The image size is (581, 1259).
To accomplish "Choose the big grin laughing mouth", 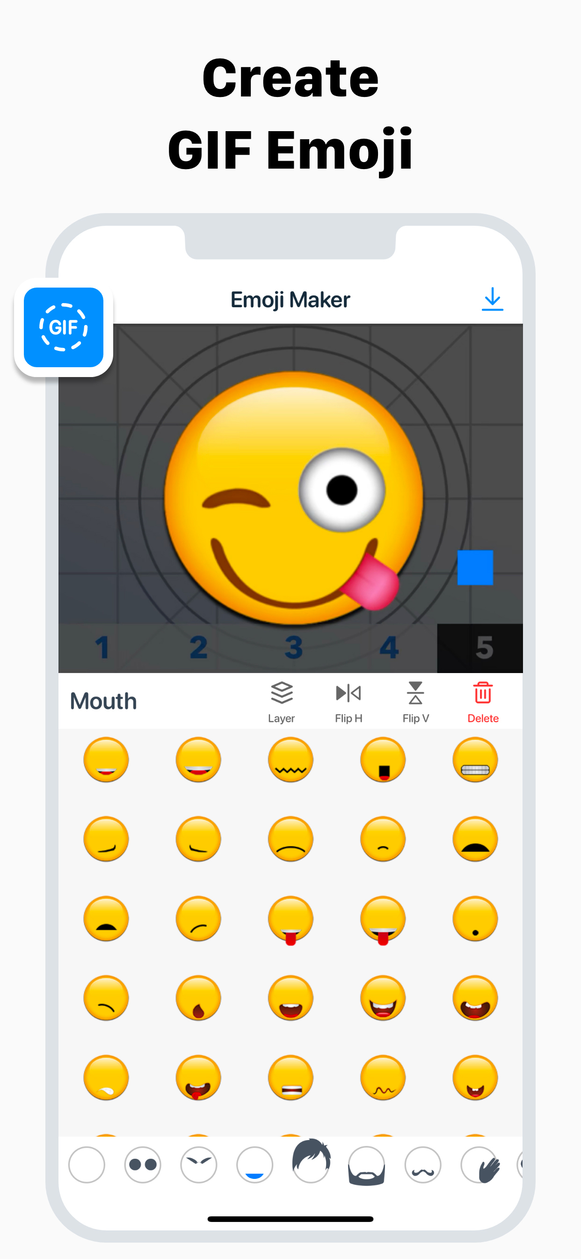I will [x=383, y=998].
